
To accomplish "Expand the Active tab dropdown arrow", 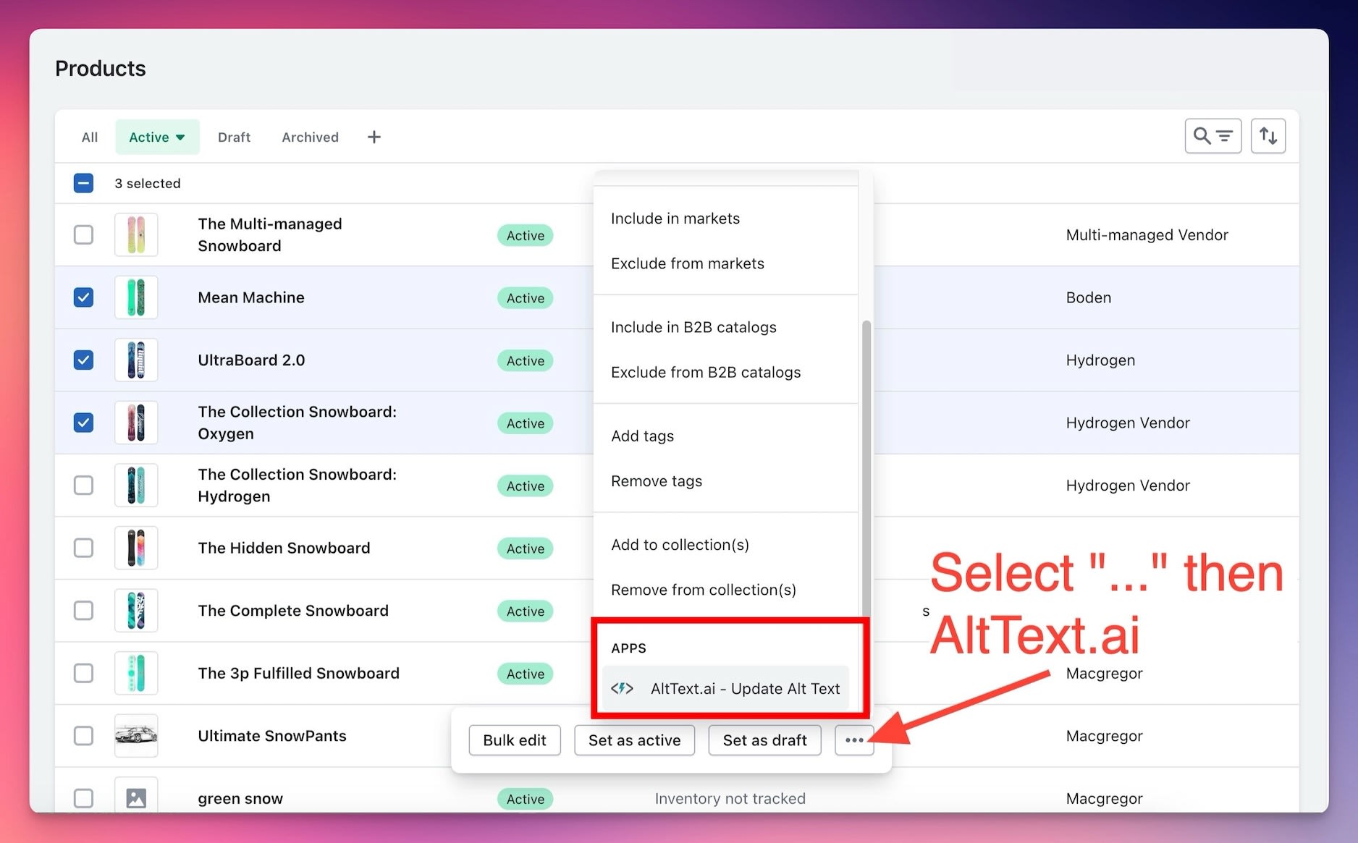I will (x=180, y=137).
